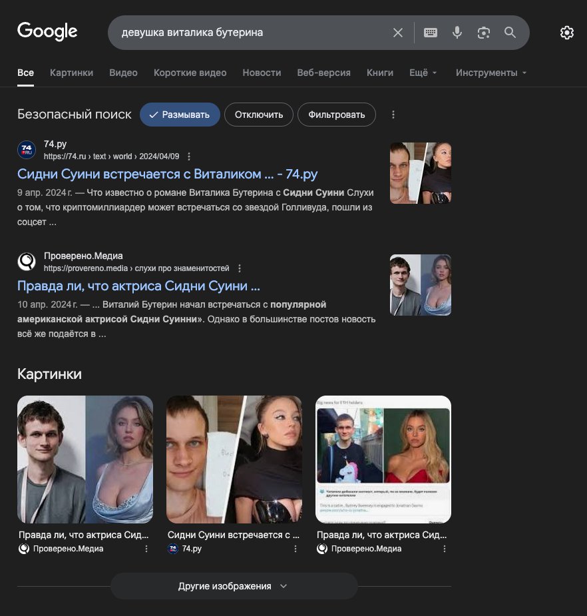This screenshot has width=587, height=616.
Task: Open the on-screen keyboard icon
Action: click(431, 33)
